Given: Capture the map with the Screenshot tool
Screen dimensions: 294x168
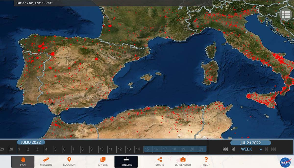Looking at the screenshot, I should click(x=183, y=162).
